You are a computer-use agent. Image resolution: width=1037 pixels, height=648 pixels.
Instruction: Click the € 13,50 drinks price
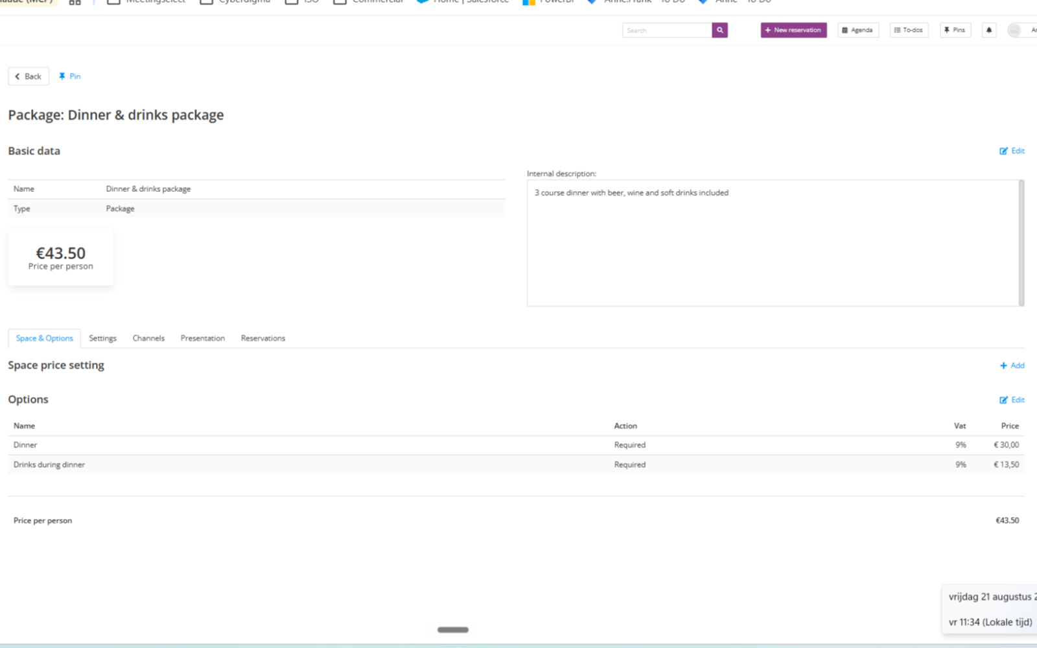tap(1006, 465)
